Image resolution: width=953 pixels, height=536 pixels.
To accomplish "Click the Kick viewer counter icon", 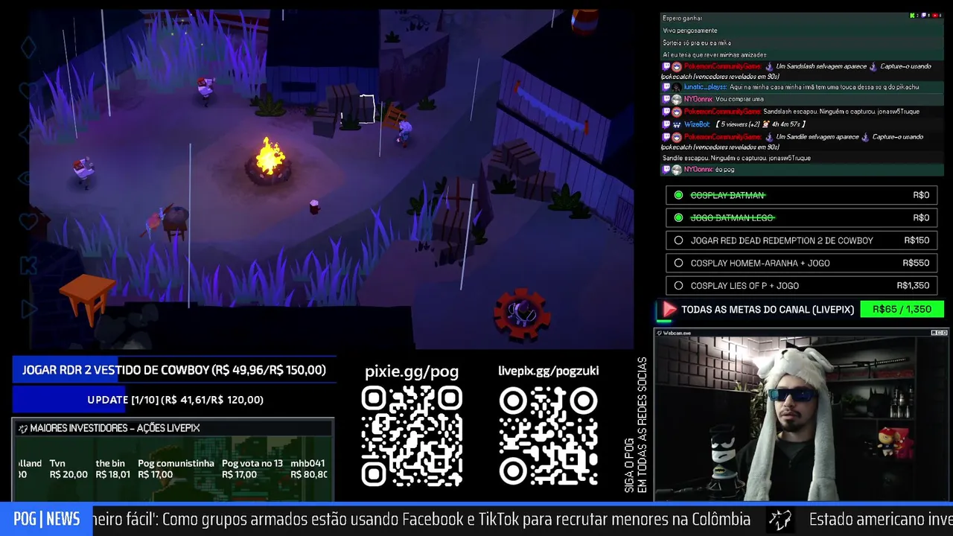I will click(913, 16).
